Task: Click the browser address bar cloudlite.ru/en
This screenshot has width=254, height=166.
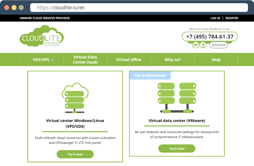Action: click(139, 7)
